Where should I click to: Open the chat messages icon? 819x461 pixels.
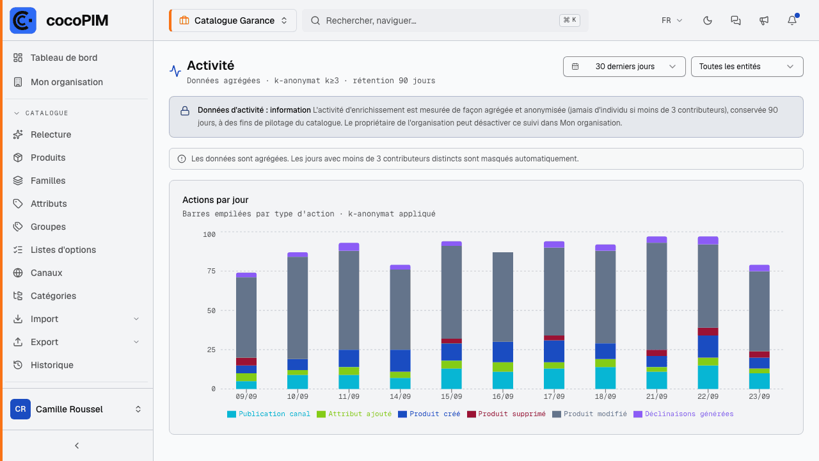[736, 20]
